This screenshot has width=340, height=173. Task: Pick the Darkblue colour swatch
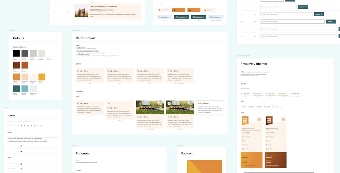pyautogui.click(x=16, y=89)
